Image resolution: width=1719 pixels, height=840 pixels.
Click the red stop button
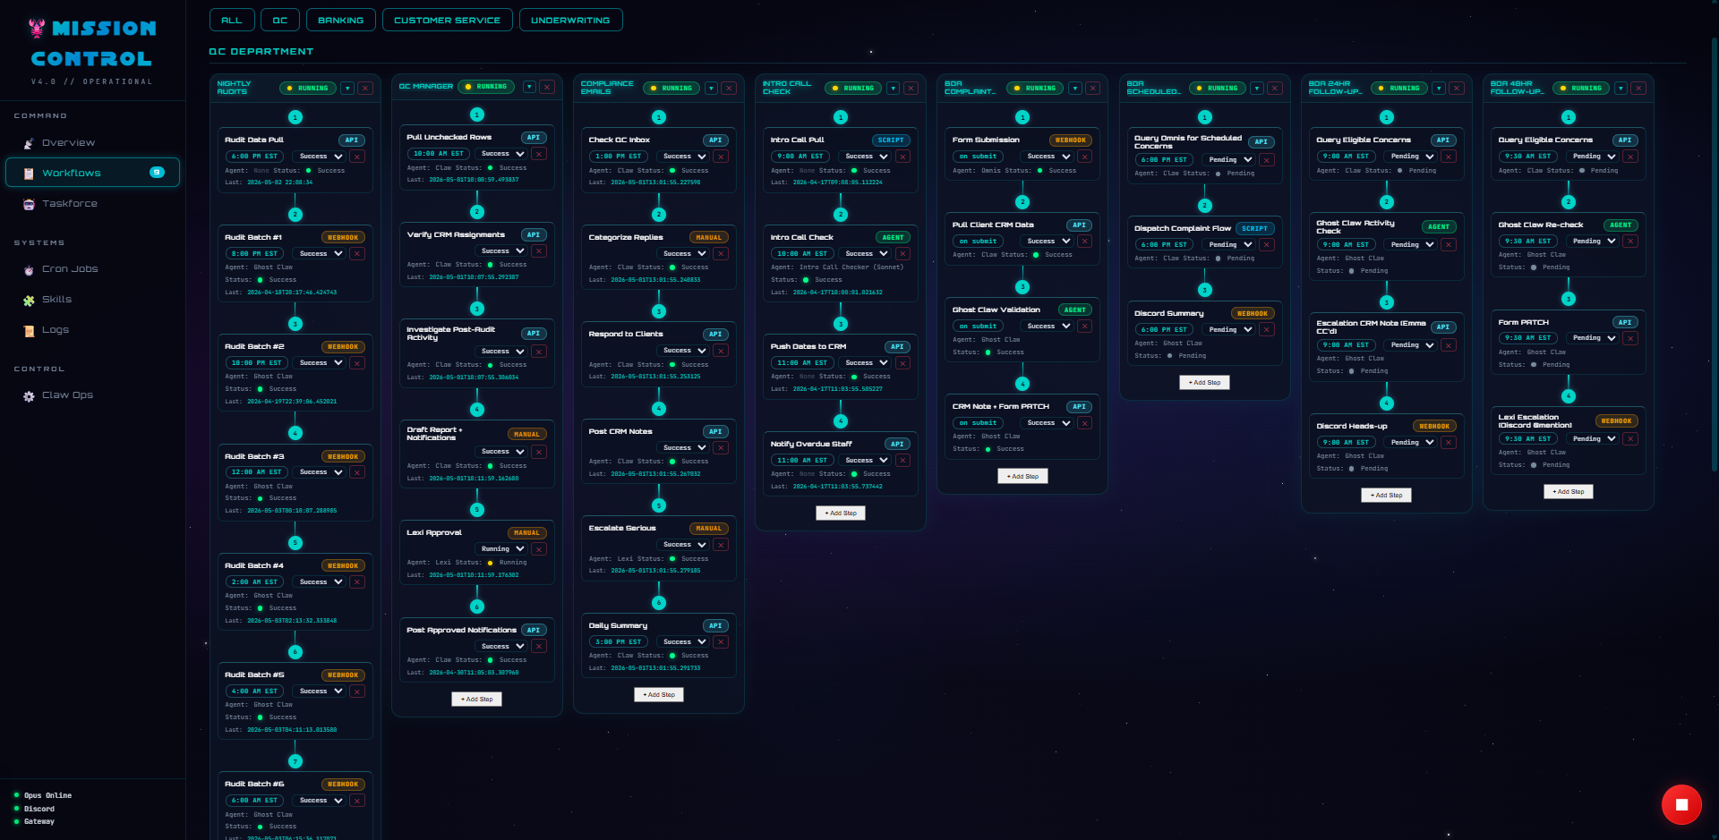click(1681, 804)
